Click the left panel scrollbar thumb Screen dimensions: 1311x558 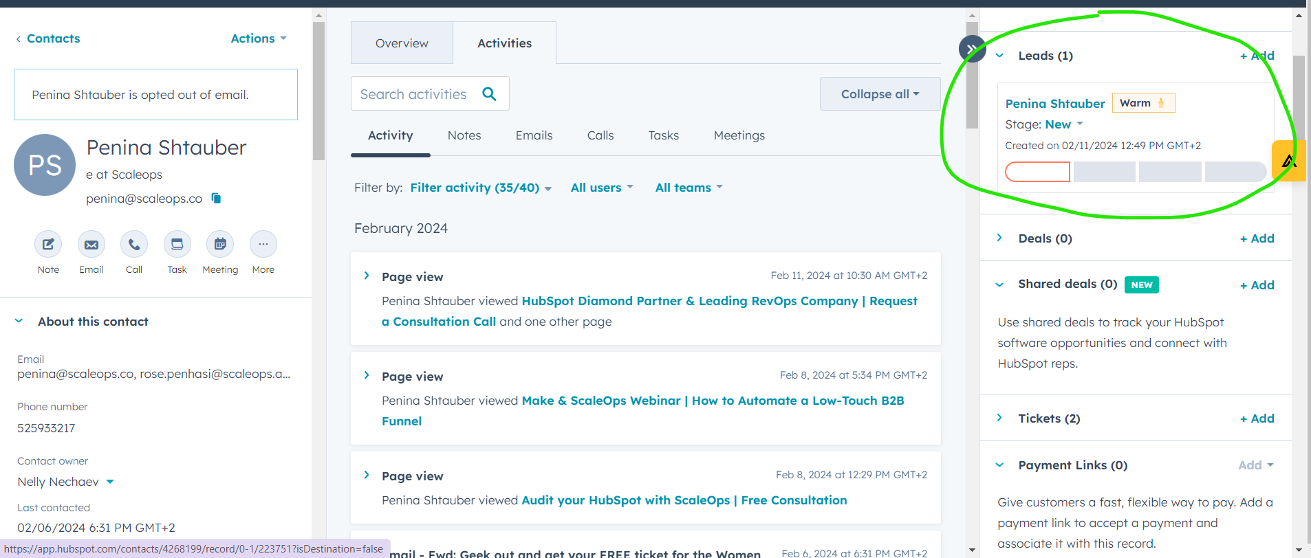coord(318,91)
